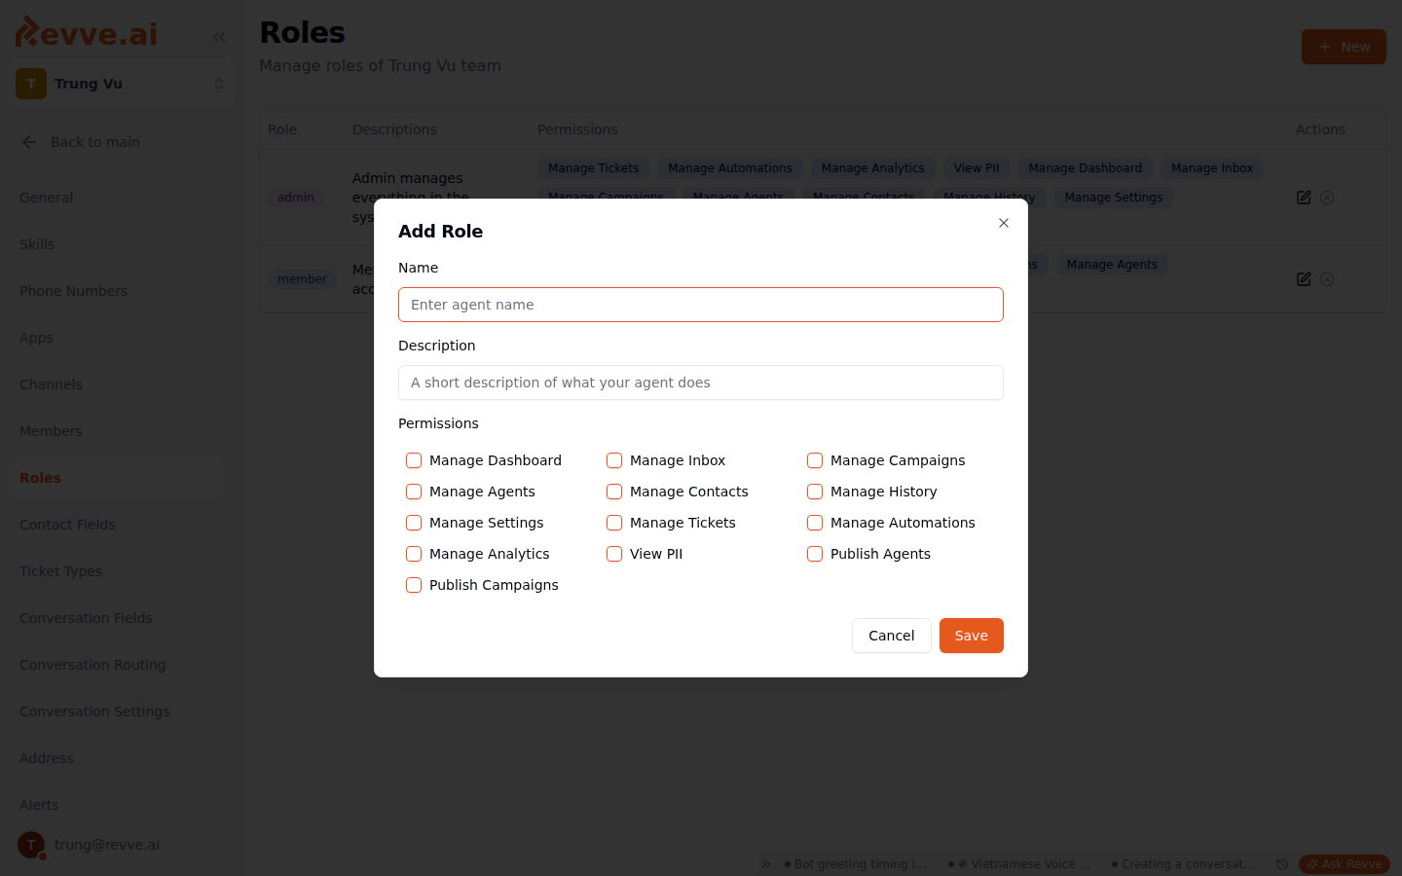Delete the admin role with the circled X icon

point(1327,198)
